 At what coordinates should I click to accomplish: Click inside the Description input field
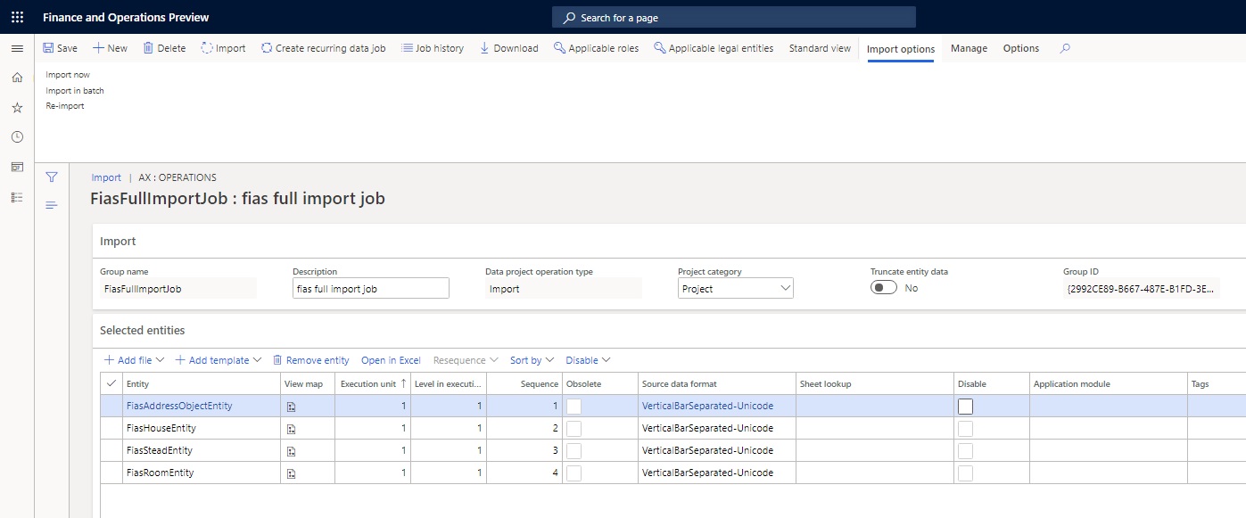370,287
